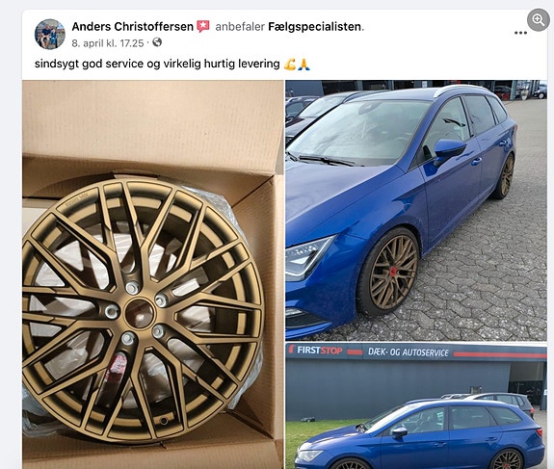Screen dimensions: 554x469
Task: Open the bottom photo of car at workshop
Action: click(416, 405)
